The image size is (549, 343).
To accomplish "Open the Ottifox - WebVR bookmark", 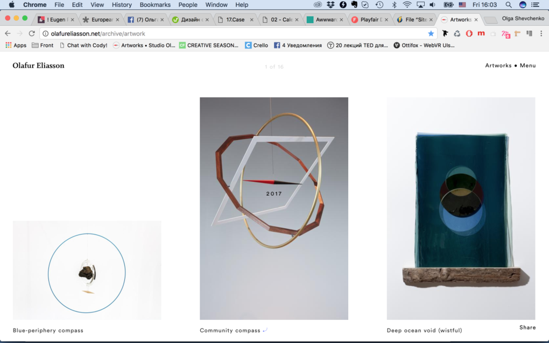I will point(424,46).
